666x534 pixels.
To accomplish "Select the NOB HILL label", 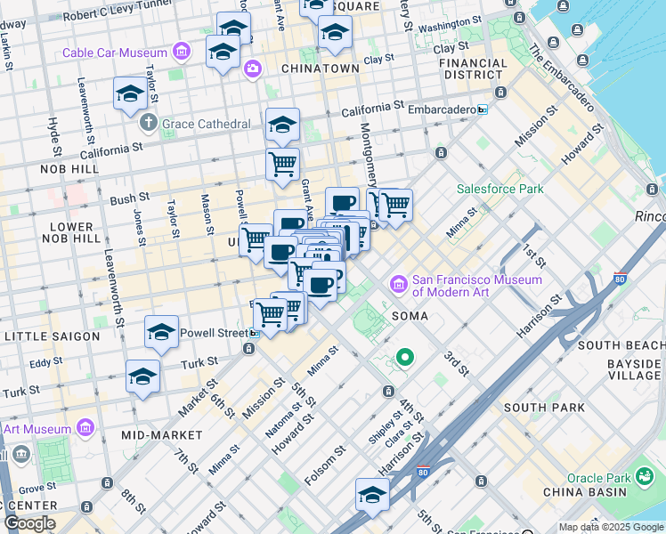I will click(x=69, y=169).
